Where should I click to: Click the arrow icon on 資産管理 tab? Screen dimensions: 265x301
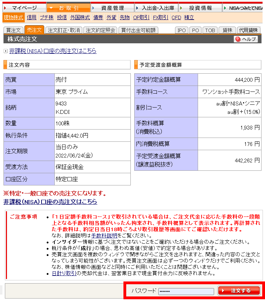pos(93,8)
